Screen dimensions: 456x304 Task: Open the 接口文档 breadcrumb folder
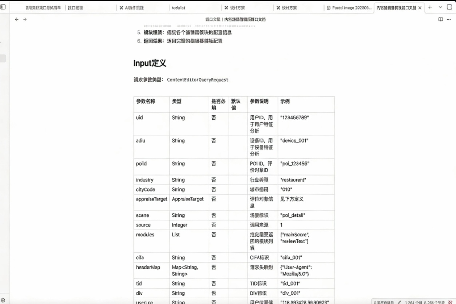(213, 19)
